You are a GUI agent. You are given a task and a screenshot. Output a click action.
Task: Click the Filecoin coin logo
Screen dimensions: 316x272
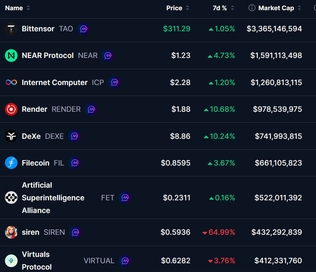pos(11,163)
